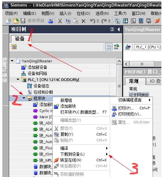Expand the 下载到设备(L) submenu arrow
Viewport: 164px width, 177px height.
tap(107, 154)
